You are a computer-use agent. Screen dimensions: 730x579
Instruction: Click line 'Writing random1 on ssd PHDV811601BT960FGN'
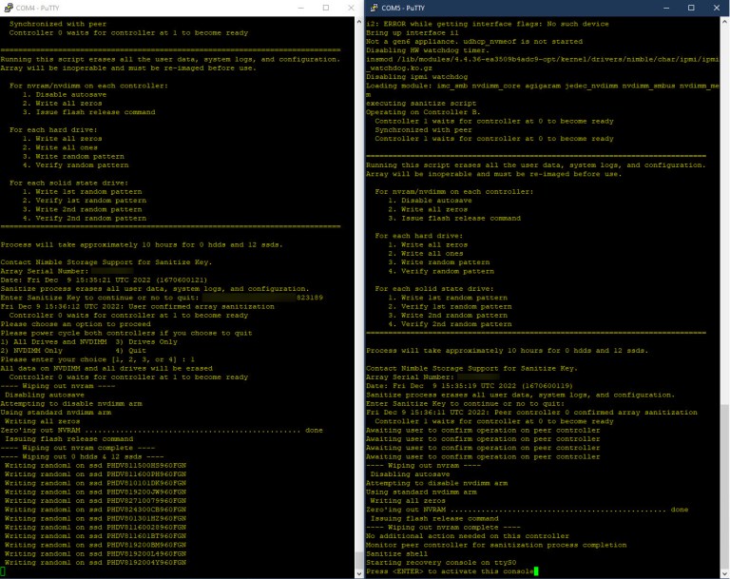point(95,536)
